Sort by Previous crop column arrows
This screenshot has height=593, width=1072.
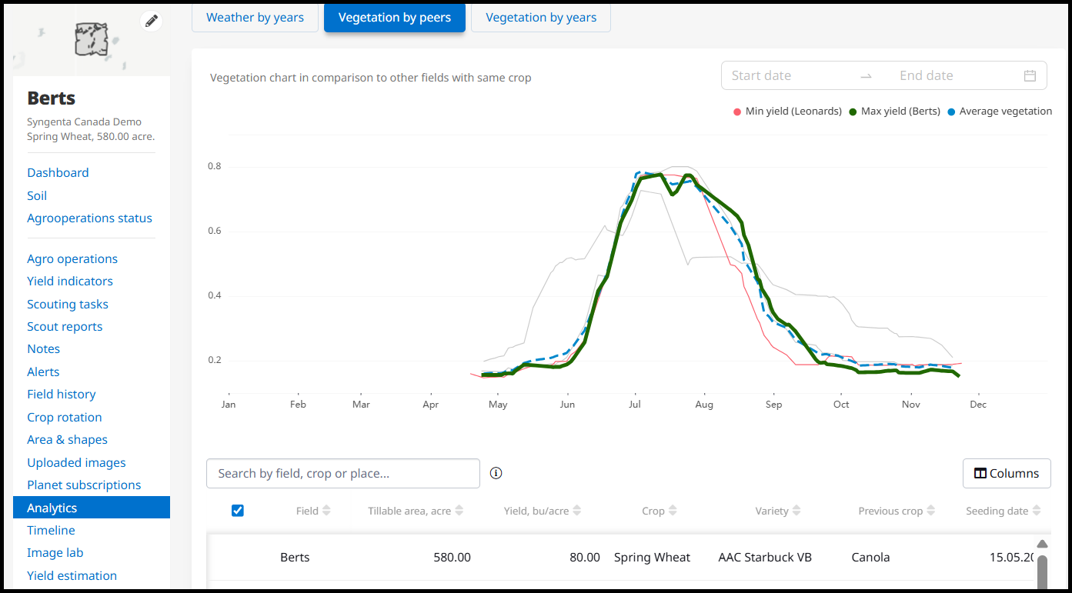pyautogui.click(x=931, y=511)
